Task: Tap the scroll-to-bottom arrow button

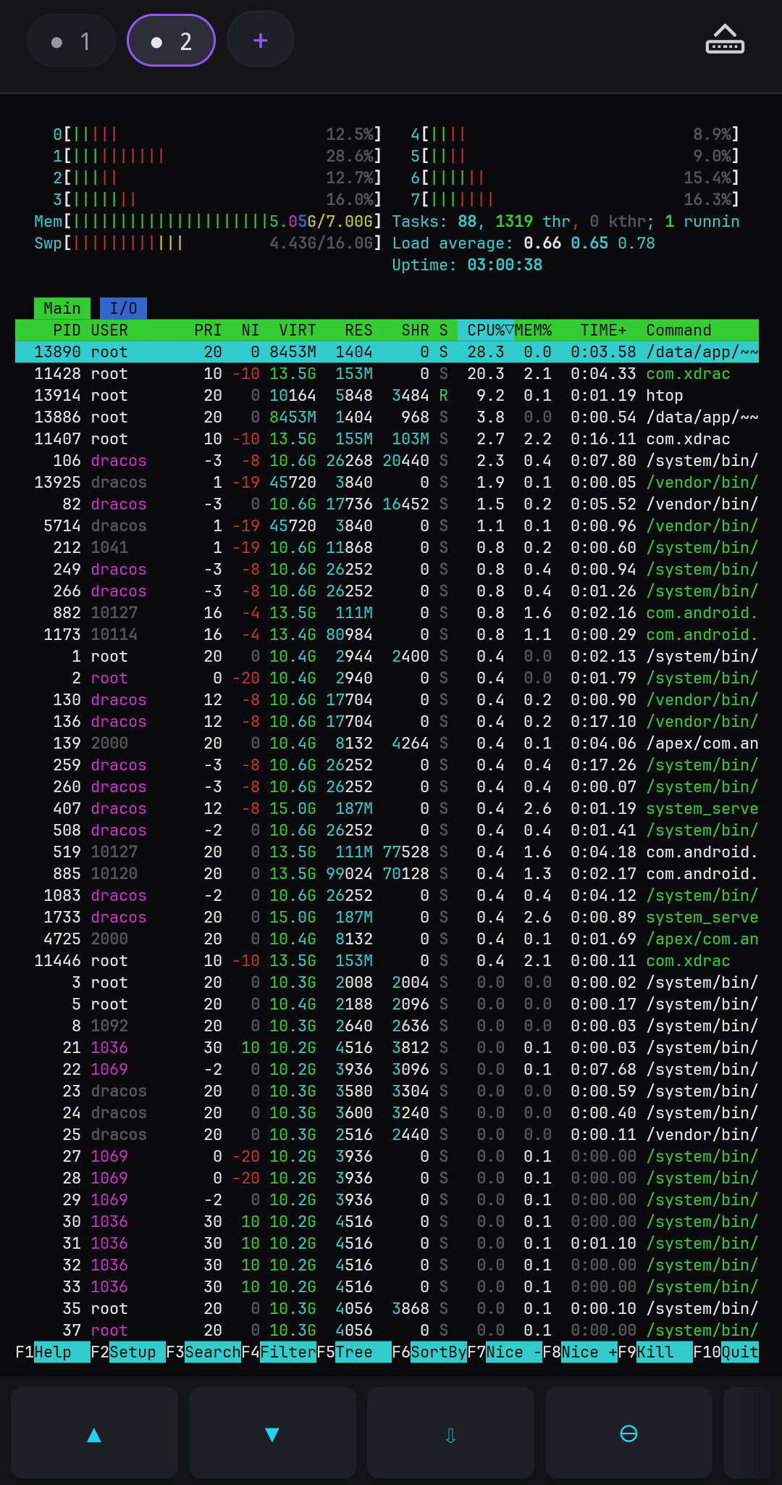Action: point(450,1434)
